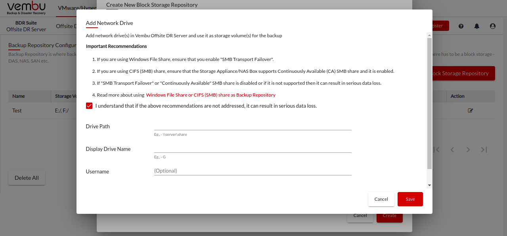This screenshot has width=507, height=236.
Task: Click the 'Drive Path' label
Action: click(98, 126)
